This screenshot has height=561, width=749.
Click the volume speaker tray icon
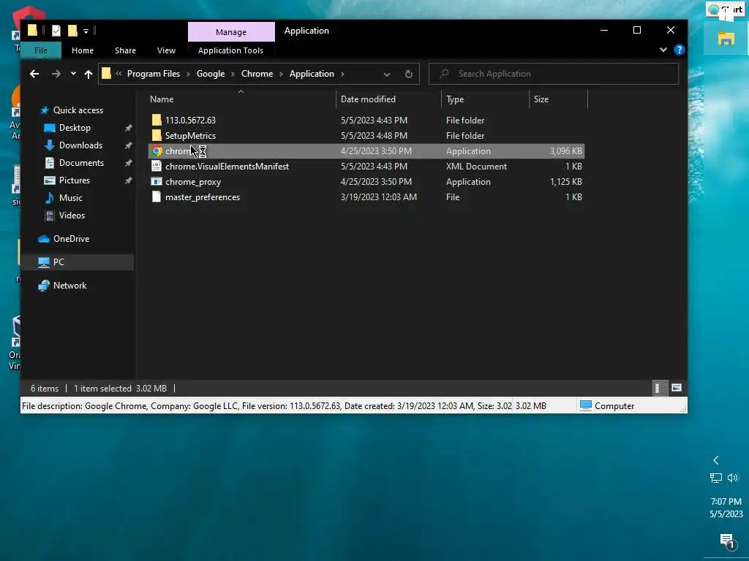pos(733,478)
